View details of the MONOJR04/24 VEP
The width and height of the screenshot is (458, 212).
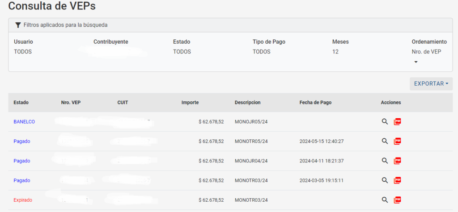(x=385, y=161)
